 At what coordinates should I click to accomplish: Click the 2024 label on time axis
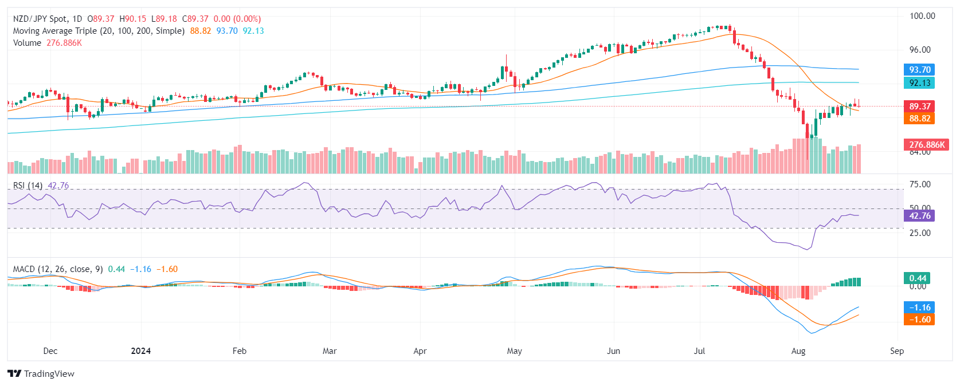[x=140, y=351]
